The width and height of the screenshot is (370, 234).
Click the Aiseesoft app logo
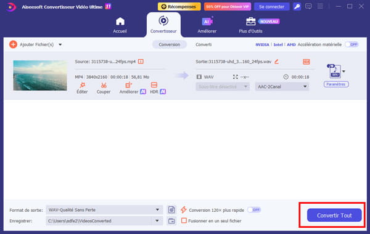pyautogui.click(x=11, y=7)
